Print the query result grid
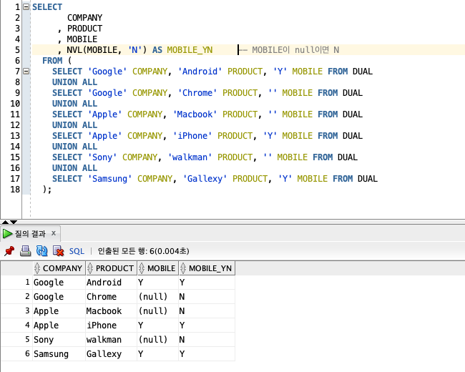Image resolution: width=465 pixels, height=372 pixels. coord(26,251)
